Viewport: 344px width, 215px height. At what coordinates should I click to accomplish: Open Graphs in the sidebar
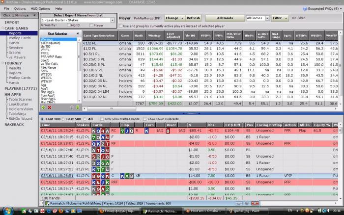click(x=15, y=53)
